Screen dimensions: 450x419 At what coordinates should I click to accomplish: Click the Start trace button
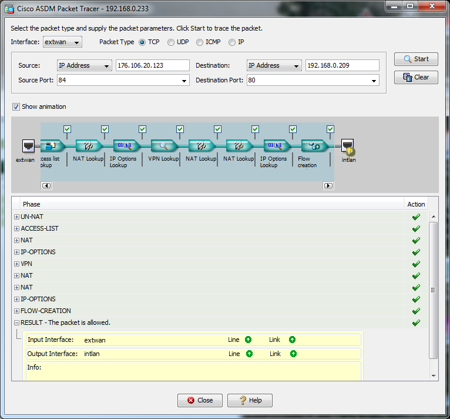point(416,59)
